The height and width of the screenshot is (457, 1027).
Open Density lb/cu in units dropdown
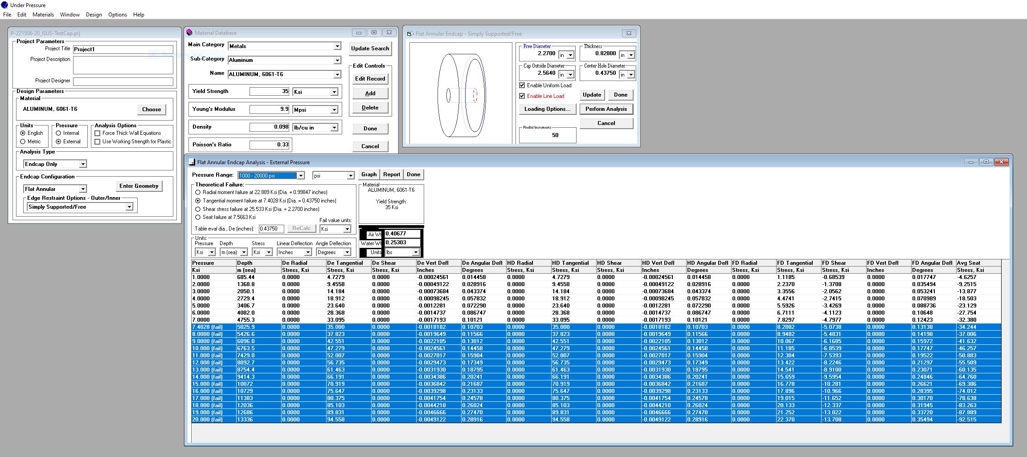pyautogui.click(x=334, y=128)
